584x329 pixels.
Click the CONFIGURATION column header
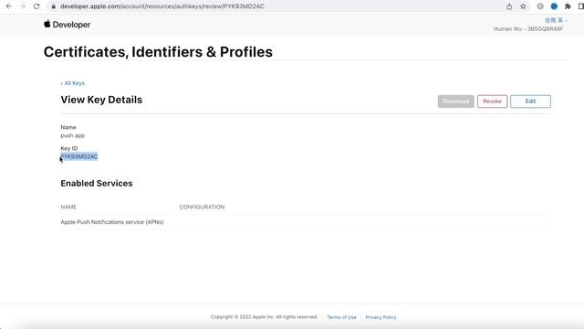point(202,207)
